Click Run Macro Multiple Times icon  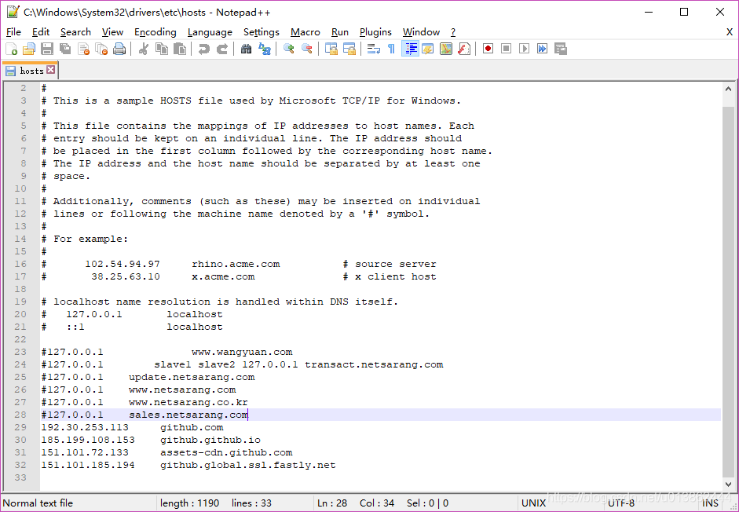pyautogui.click(x=543, y=49)
